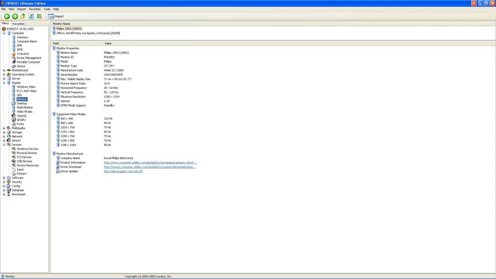Expand the Operating System tree node
Screen dimensions: 496x279
tap(4, 74)
